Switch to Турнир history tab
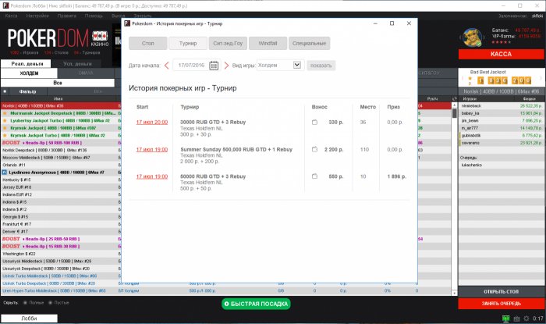546x324 pixels. [x=188, y=43]
